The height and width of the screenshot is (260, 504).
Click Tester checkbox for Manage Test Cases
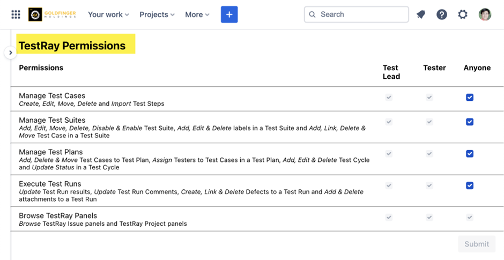click(x=429, y=98)
